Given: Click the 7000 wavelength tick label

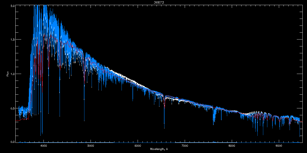Looking at the screenshot, I should 185,146.
